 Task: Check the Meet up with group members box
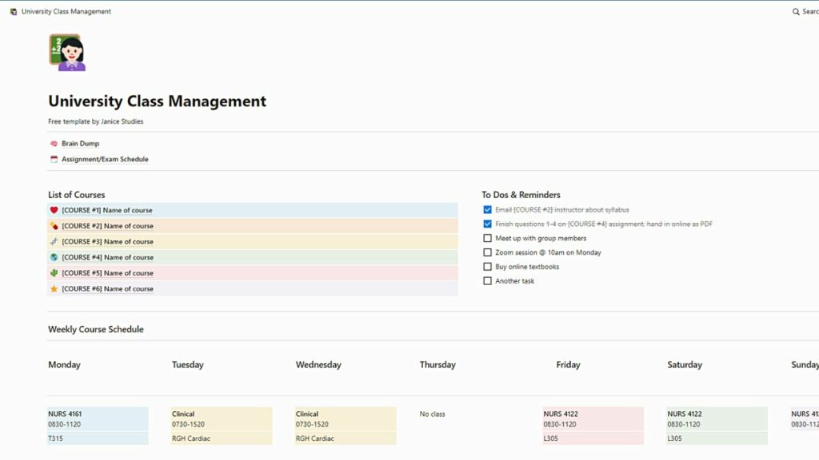(x=487, y=238)
